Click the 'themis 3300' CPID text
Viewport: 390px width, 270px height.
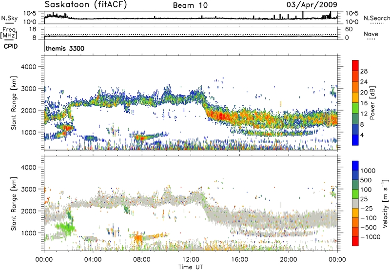click(x=65, y=48)
